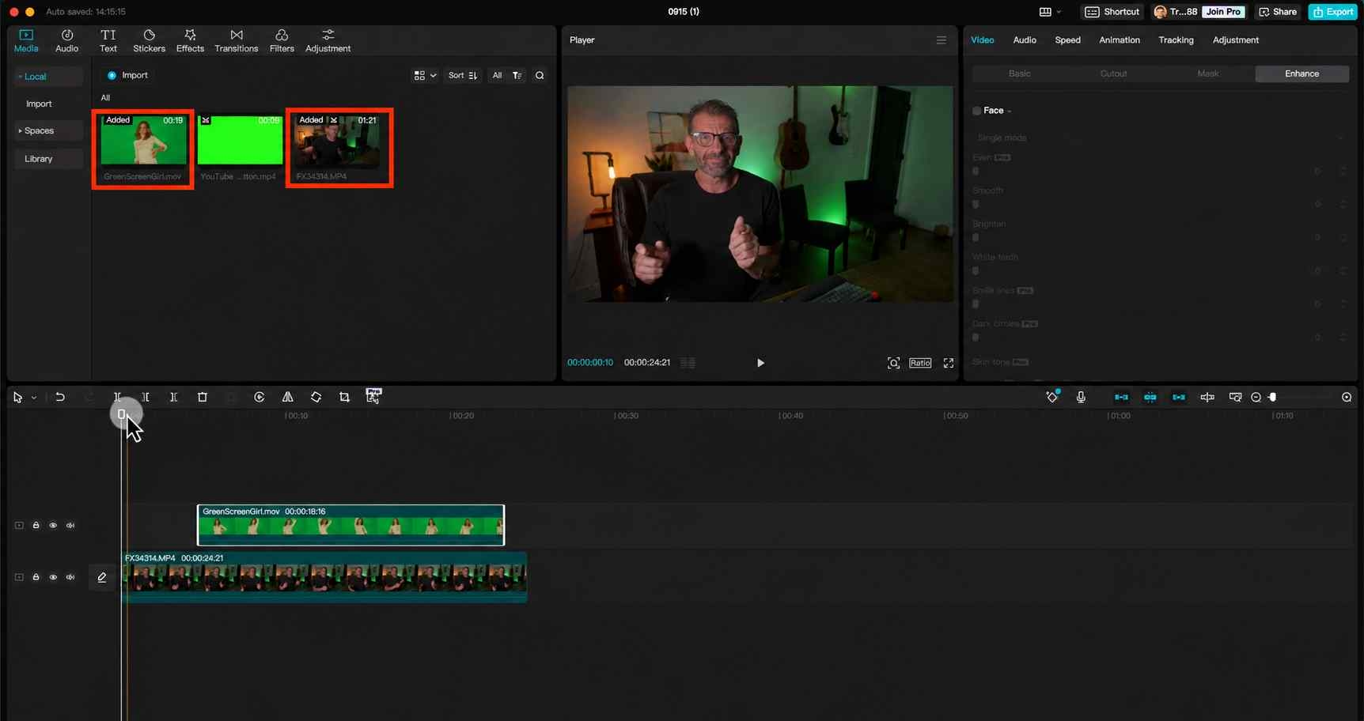Mute the GreenScreenGirl track audio
Screen dimensions: 1364x721
[70, 525]
